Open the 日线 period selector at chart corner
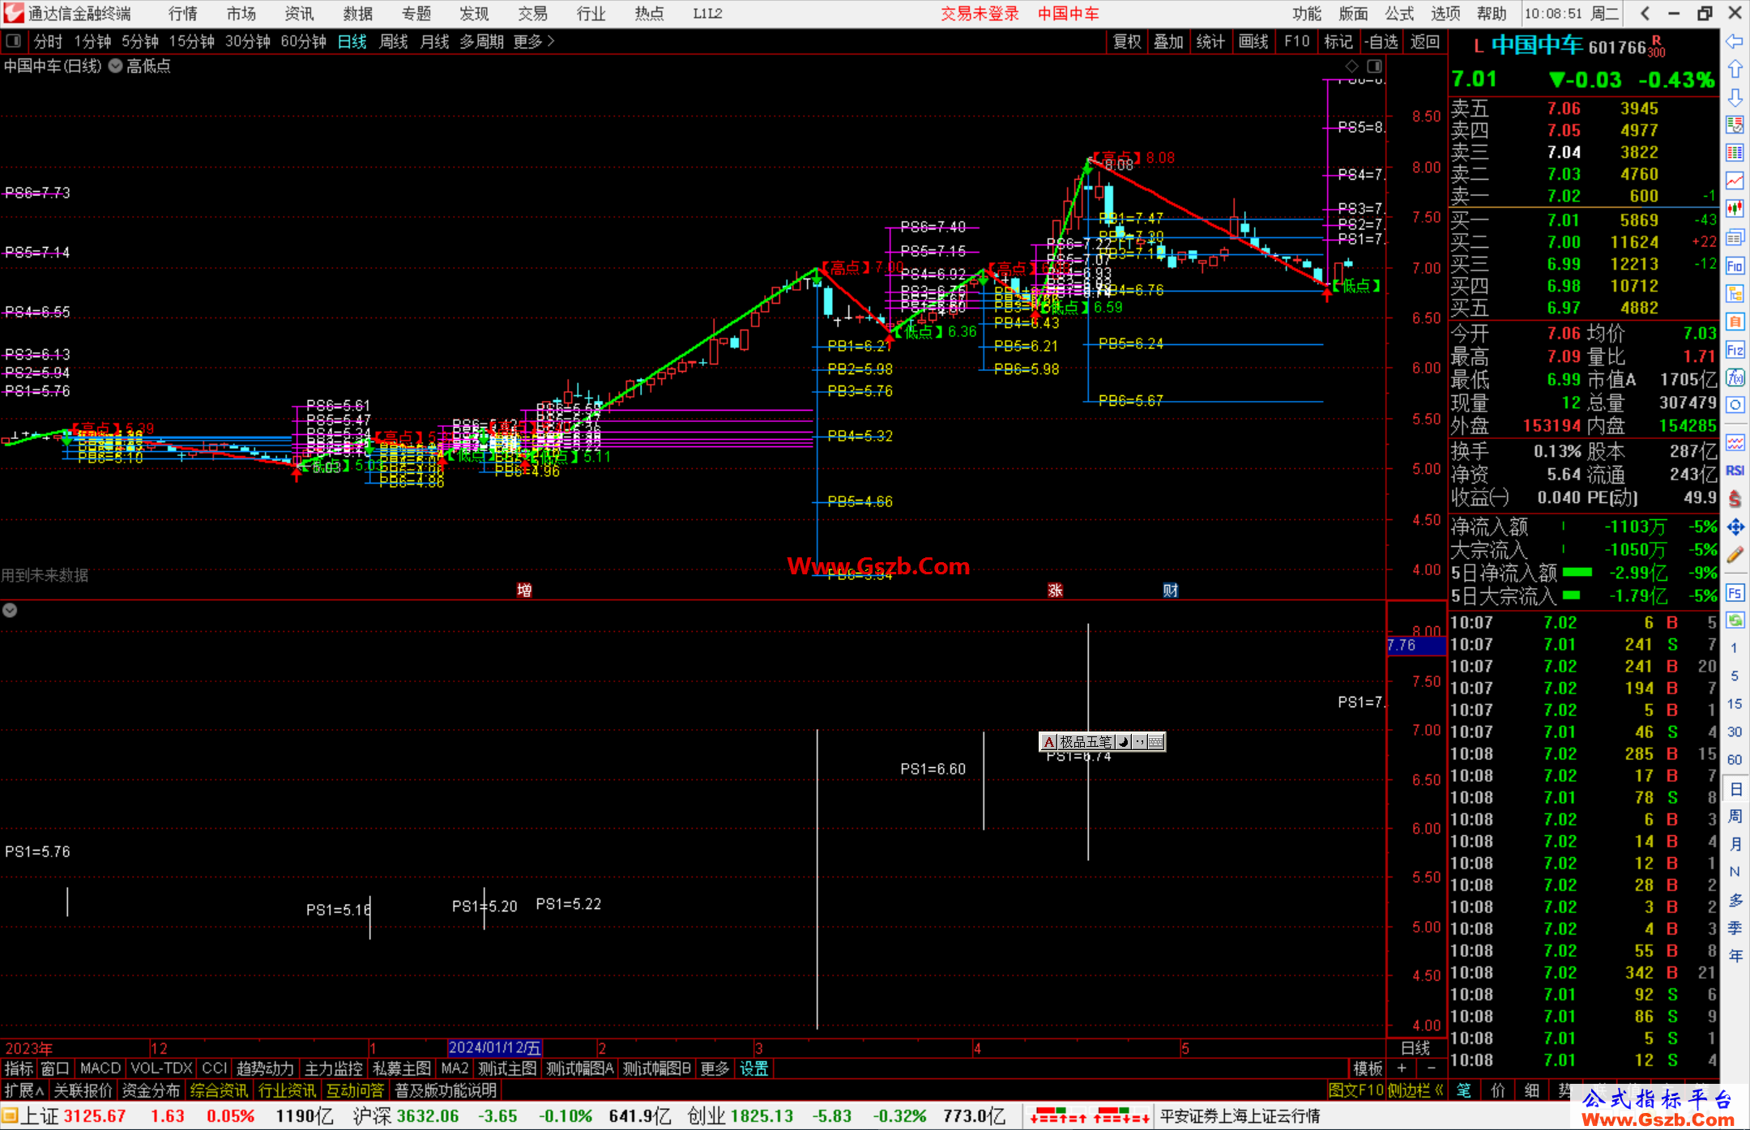Image resolution: width=1750 pixels, height=1130 pixels. click(1415, 1048)
